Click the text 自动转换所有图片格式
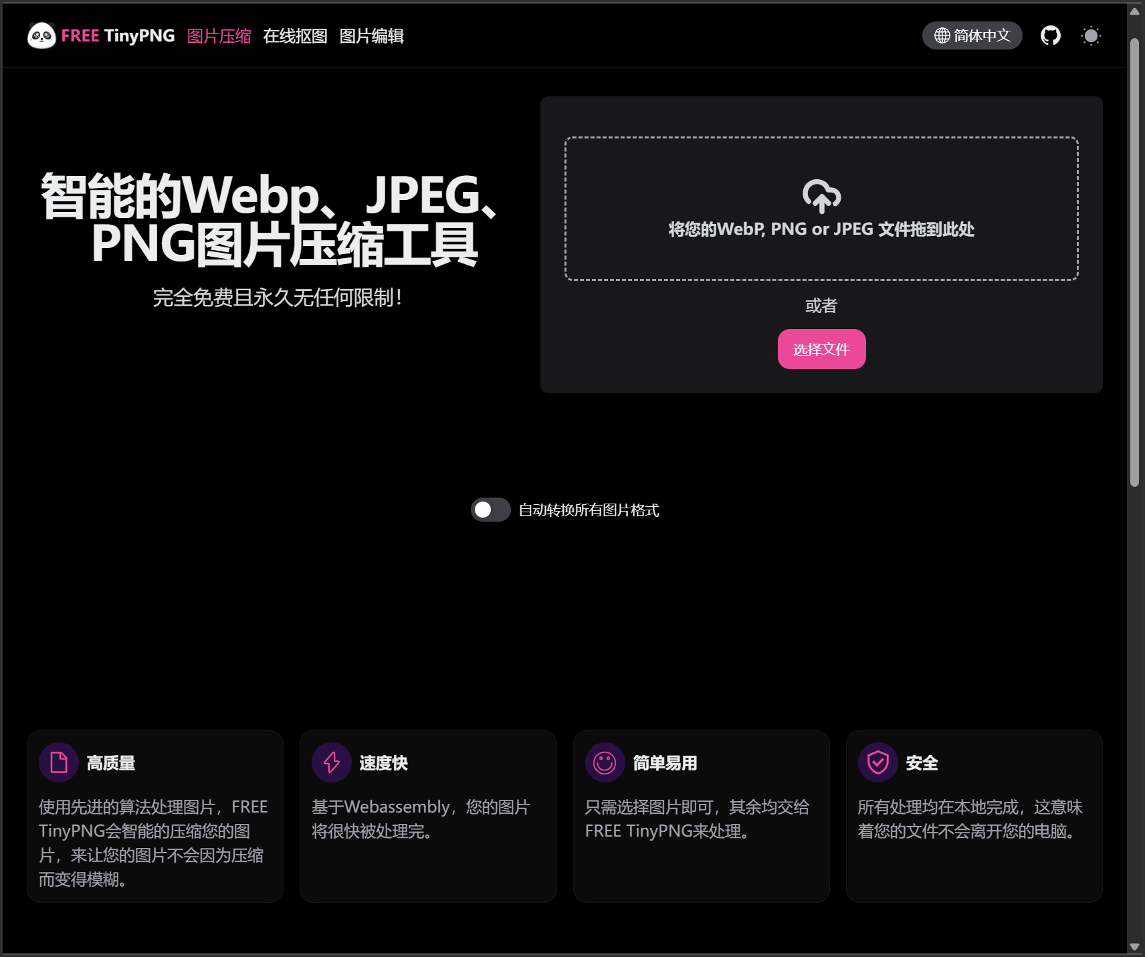 [x=589, y=510]
